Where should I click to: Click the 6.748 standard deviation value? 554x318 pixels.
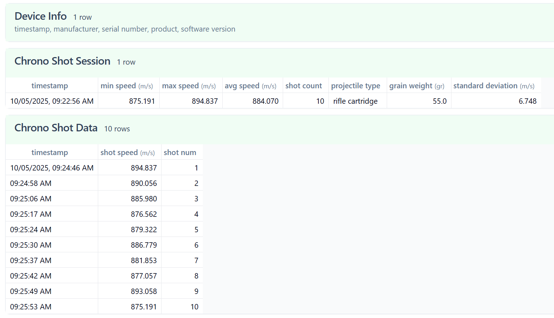click(x=527, y=101)
